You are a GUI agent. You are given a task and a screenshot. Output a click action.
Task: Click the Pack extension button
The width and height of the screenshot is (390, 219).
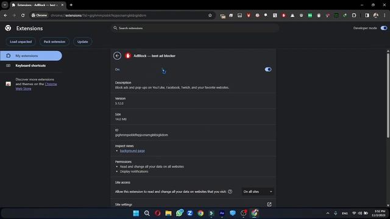(54, 42)
